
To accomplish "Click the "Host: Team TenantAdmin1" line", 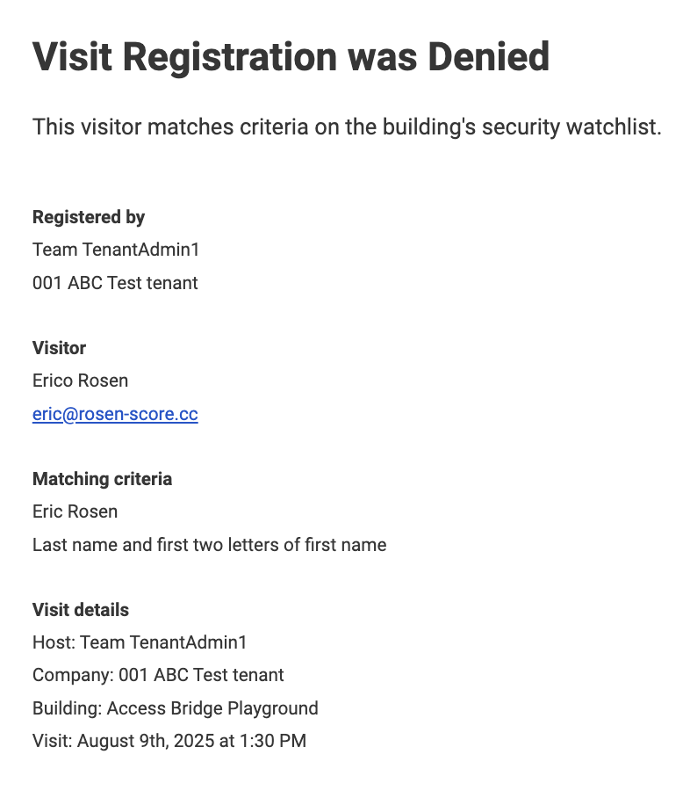I will click(140, 642).
